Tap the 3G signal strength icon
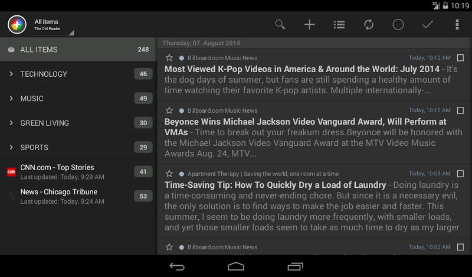The height and width of the screenshot is (277, 472). 436,5
